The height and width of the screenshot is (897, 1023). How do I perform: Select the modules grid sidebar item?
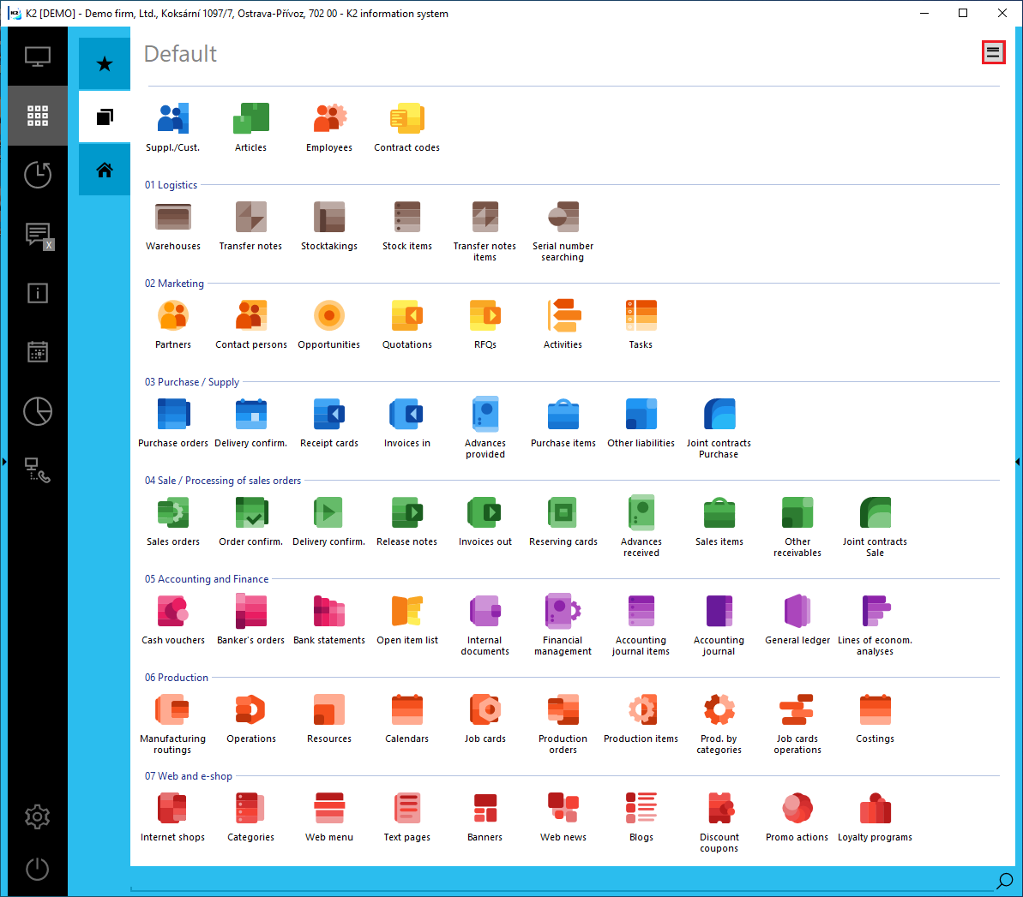37,116
